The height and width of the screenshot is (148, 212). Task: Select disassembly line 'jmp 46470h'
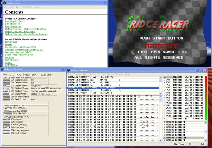click(113, 80)
